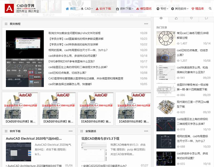This screenshot has height=167, width=214.
Task: Click the pencil icon beside 模型图纸
Action: point(138,8)
